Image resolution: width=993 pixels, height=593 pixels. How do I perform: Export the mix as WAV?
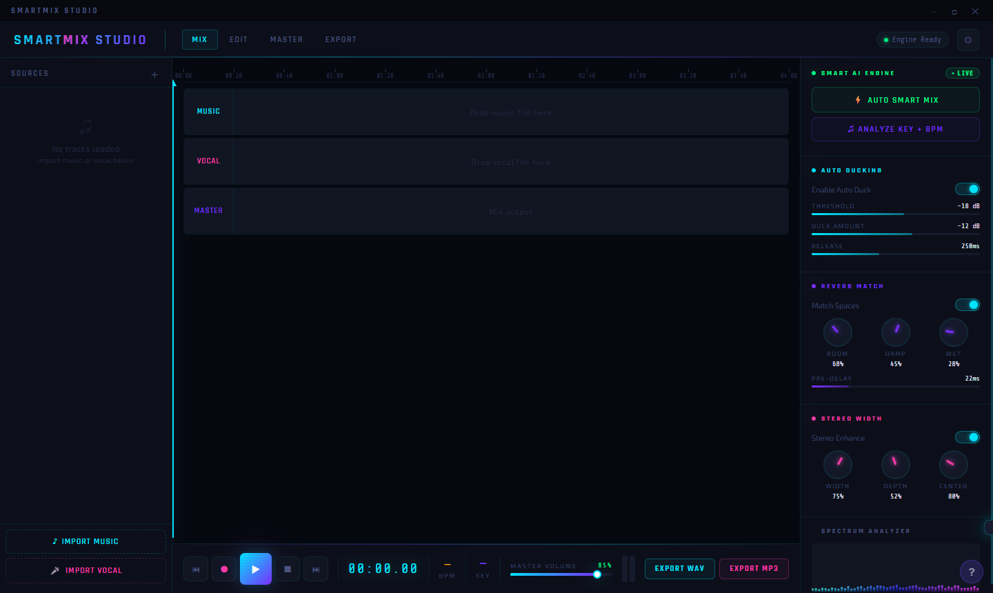coord(680,569)
